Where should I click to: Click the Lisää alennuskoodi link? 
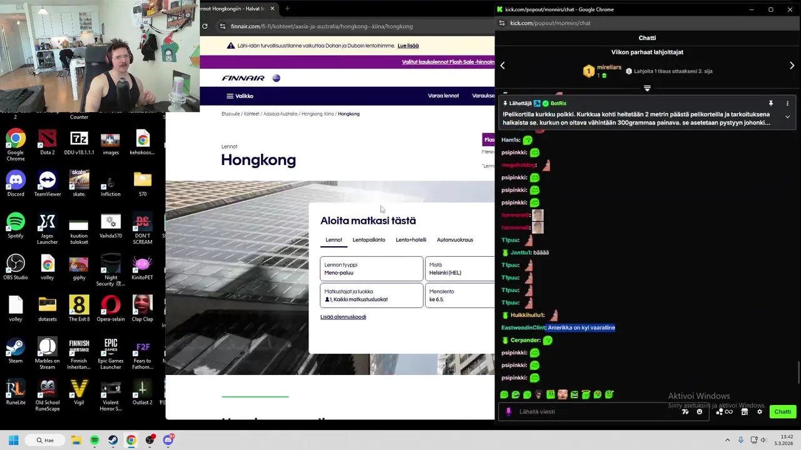pos(343,317)
